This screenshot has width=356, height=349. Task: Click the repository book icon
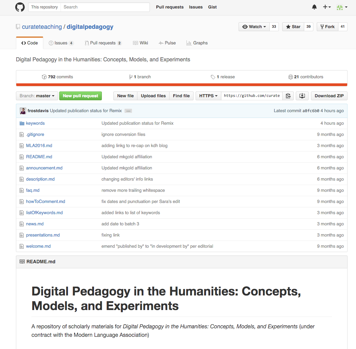(x=18, y=27)
